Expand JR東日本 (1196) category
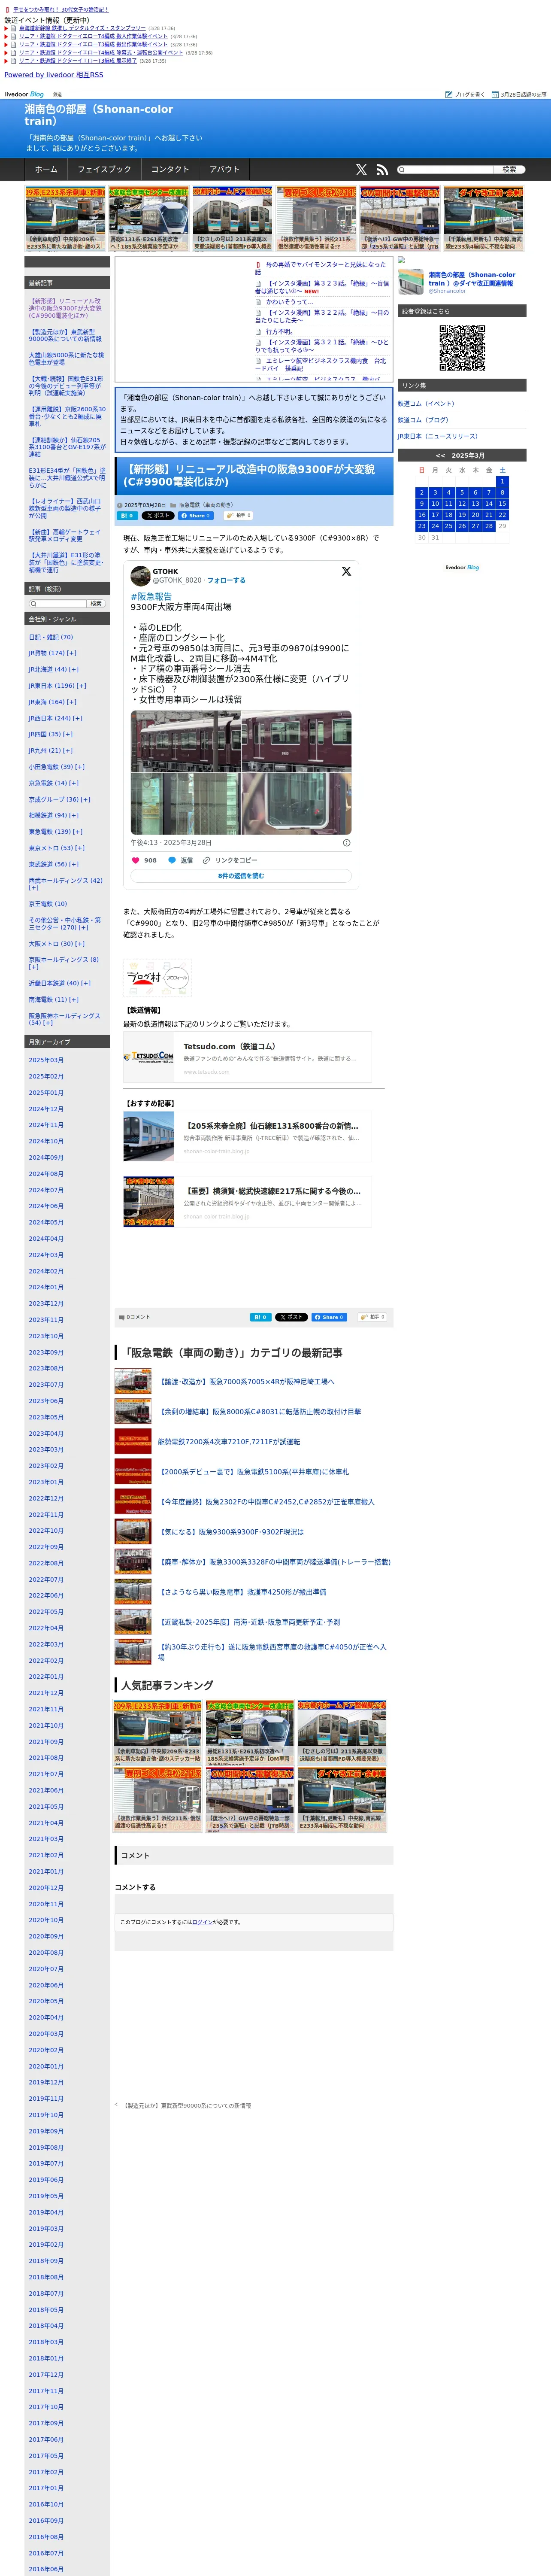Viewport: 551px width, 2576px height. [81, 686]
